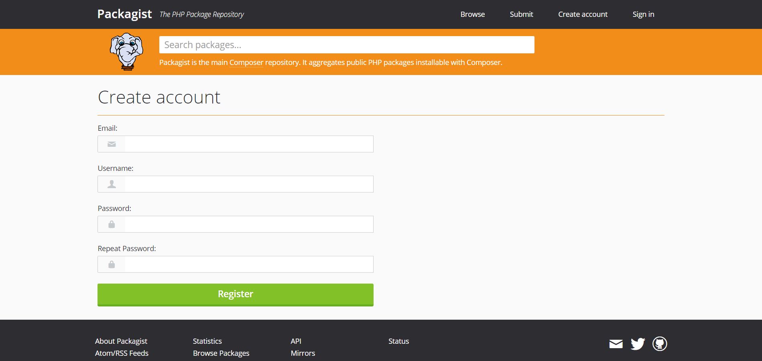Focus the Email input field

[236, 144]
